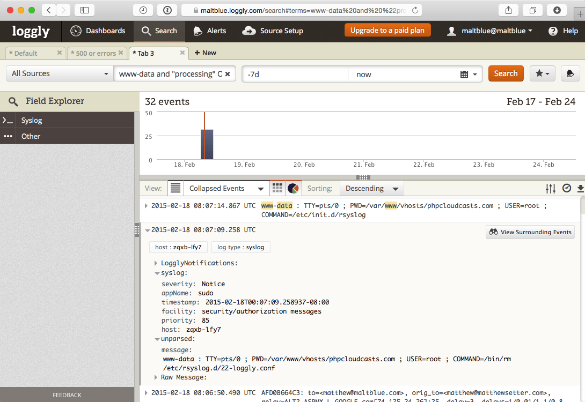Image resolution: width=585 pixels, height=402 pixels.
Task: Collapse the unparsed node
Action: [x=157, y=339]
